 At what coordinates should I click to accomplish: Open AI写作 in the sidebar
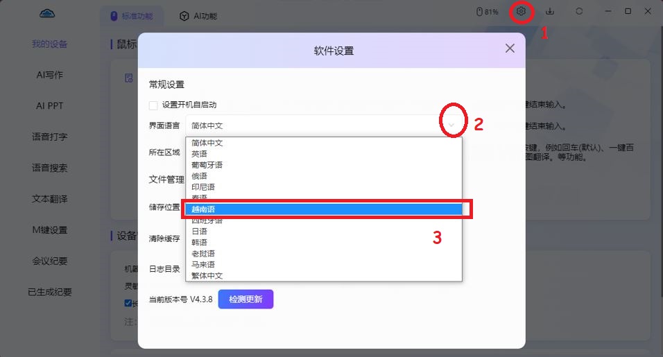49,75
